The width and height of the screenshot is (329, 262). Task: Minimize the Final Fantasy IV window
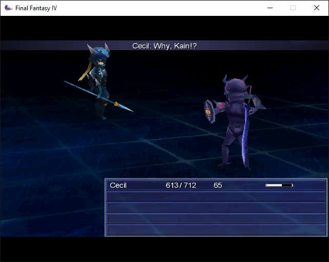[270, 8]
